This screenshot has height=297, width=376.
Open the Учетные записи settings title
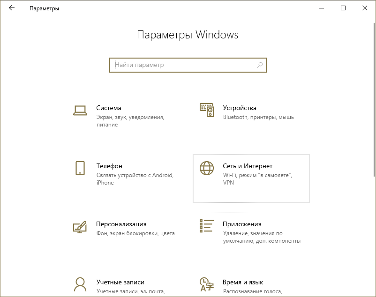tap(120, 282)
